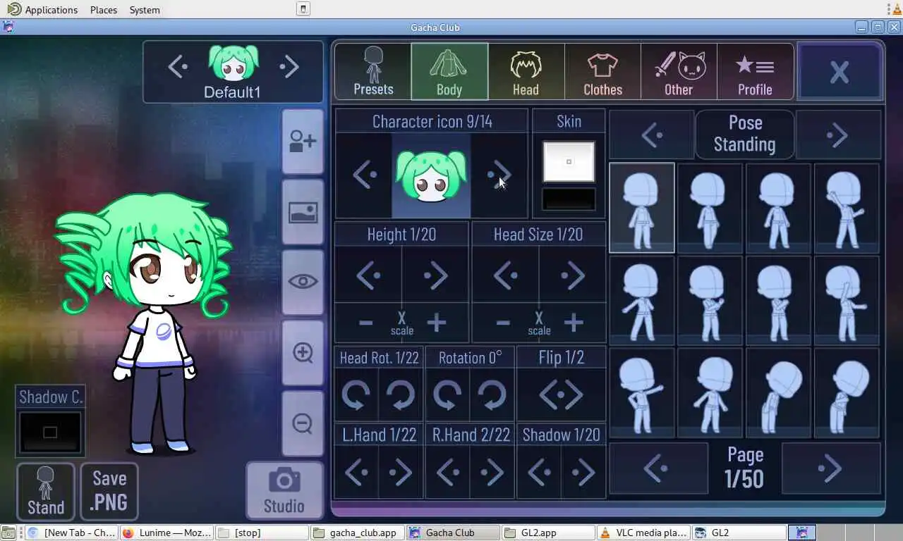Close the editor panel with X
The image size is (903, 541).
[840, 71]
